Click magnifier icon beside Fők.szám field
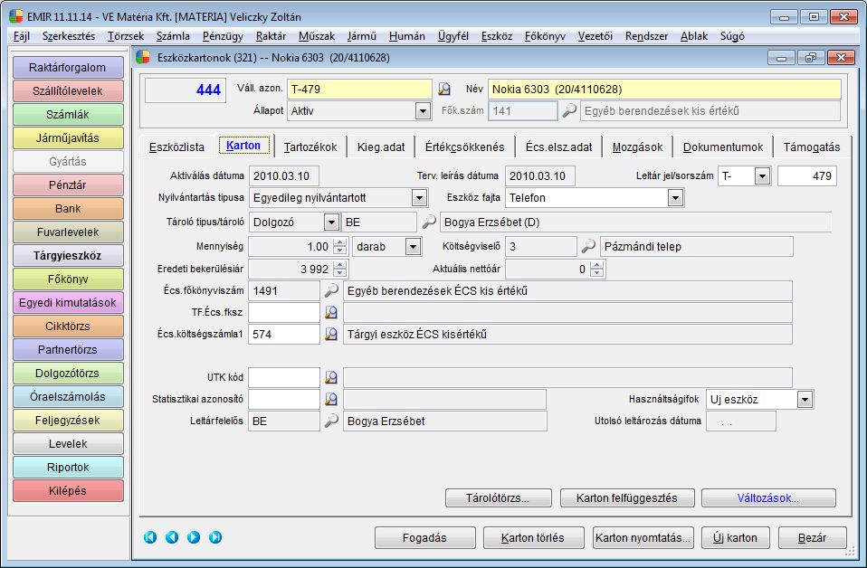867x568 pixels. click(569, 110)
